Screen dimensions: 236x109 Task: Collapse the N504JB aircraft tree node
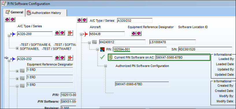click(81, 34)
